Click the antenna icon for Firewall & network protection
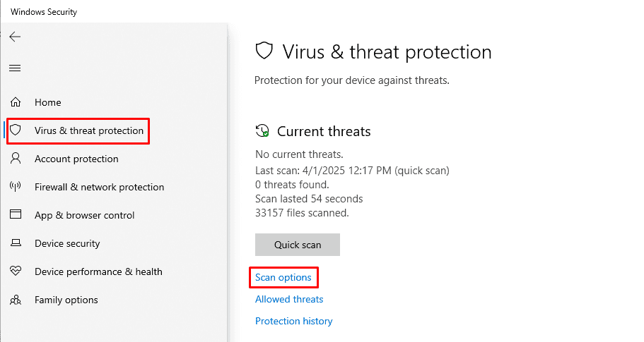The height and width of the screenshot is (342, 644). point(16,187)
